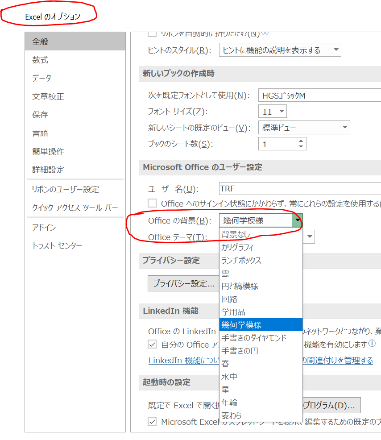Choose 手書きの円 from the list
The height and width of the screenshot is (440, 381).
(261, 351)
